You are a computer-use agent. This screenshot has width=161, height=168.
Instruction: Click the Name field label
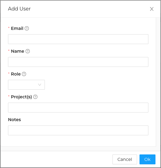coord(18,51)
